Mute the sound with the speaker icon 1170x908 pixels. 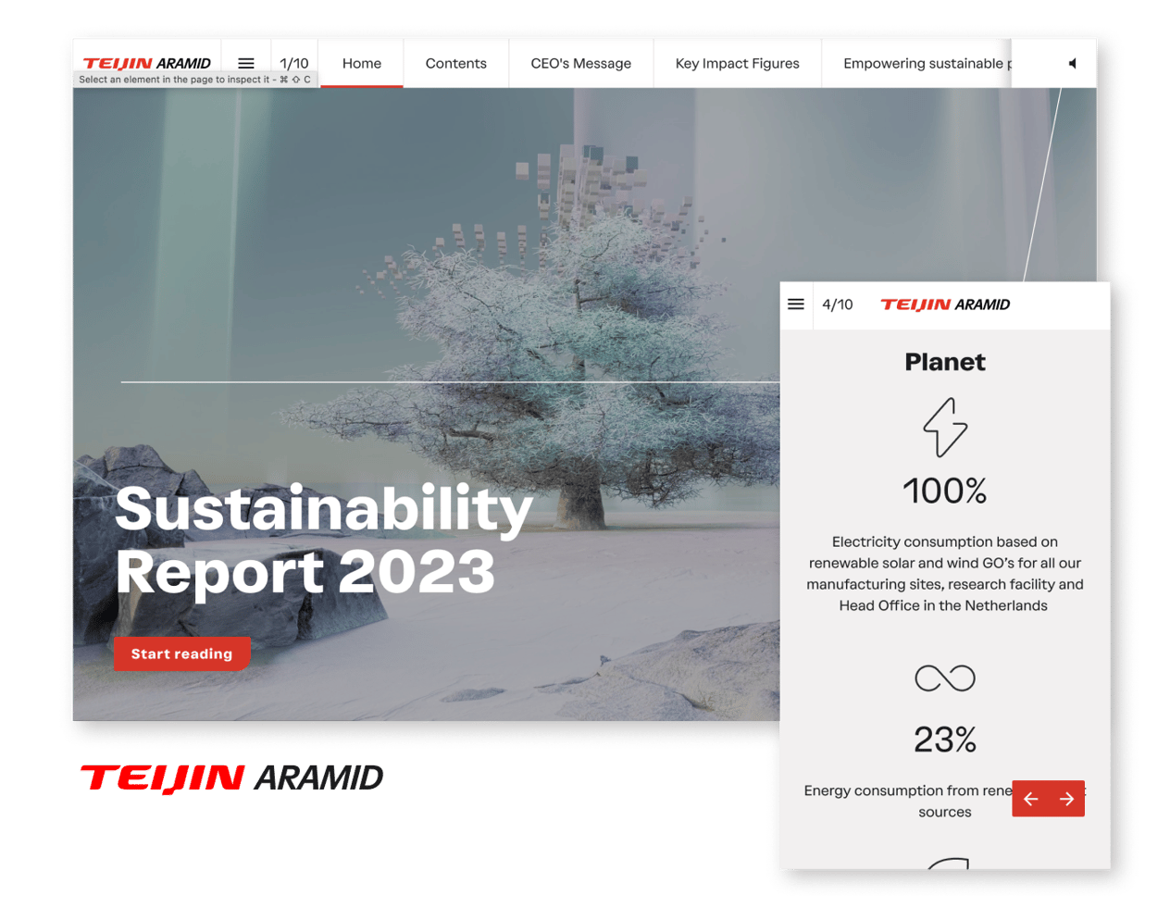[1073, 64]
